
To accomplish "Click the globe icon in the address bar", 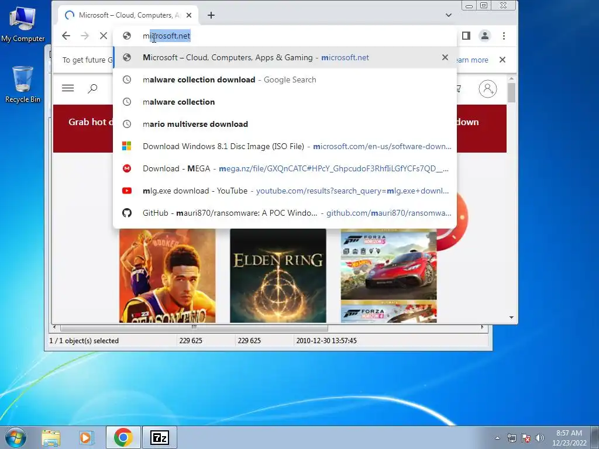I will pyautogui.click(x=126, y=36).
